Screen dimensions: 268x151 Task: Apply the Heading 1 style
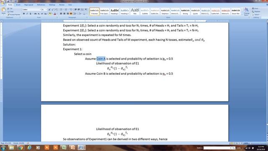coord(114,12)
